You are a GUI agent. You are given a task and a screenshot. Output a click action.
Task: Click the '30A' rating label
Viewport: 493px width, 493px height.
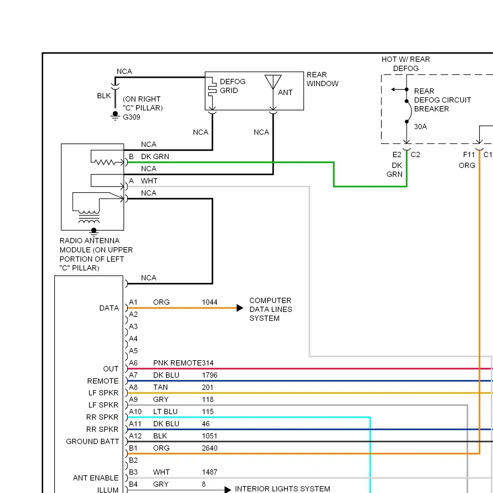pyautogui.click(x=420, y=127)
